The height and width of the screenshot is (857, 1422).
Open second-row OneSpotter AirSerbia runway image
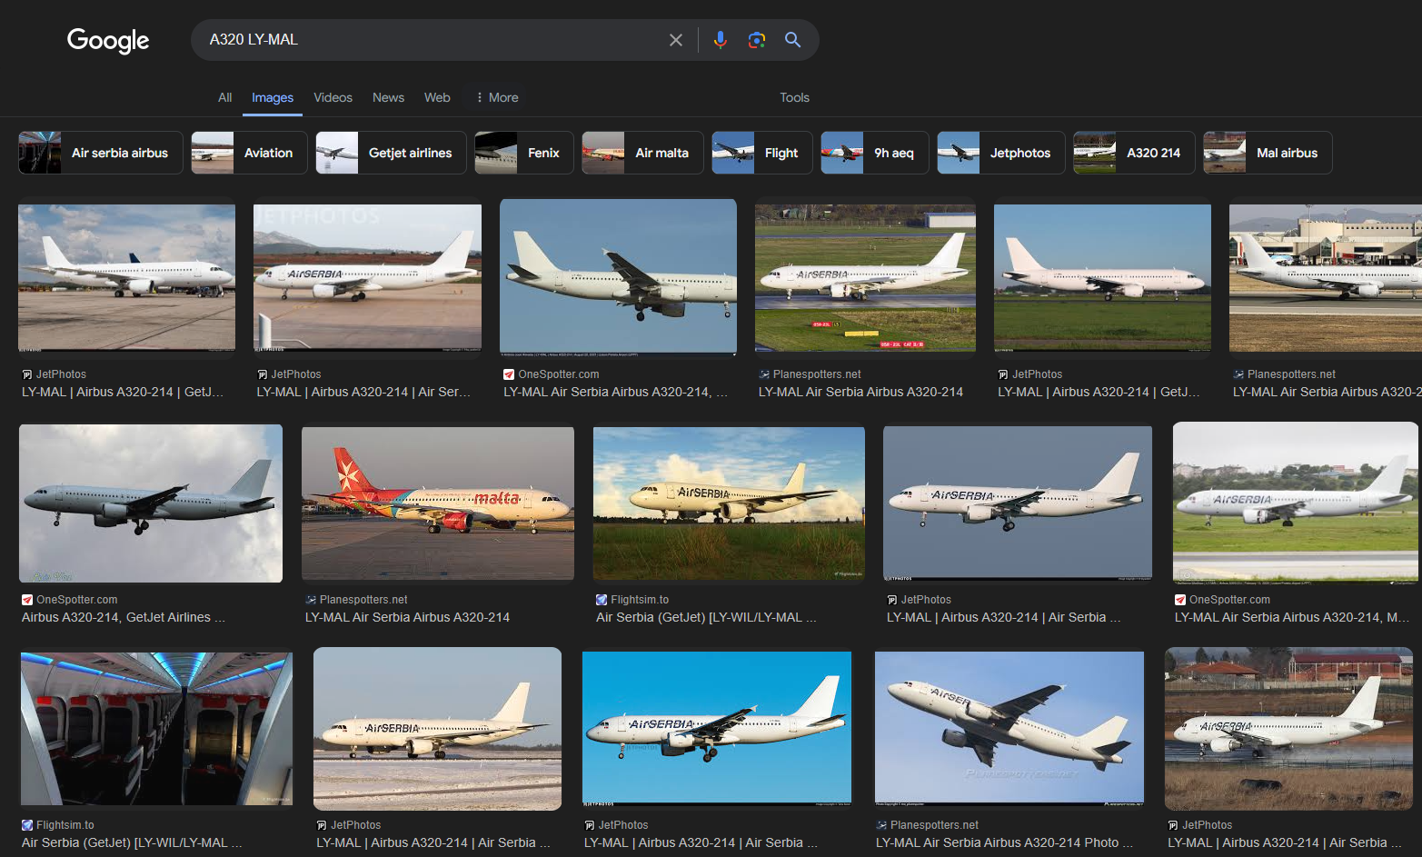tap(1296, 503)
